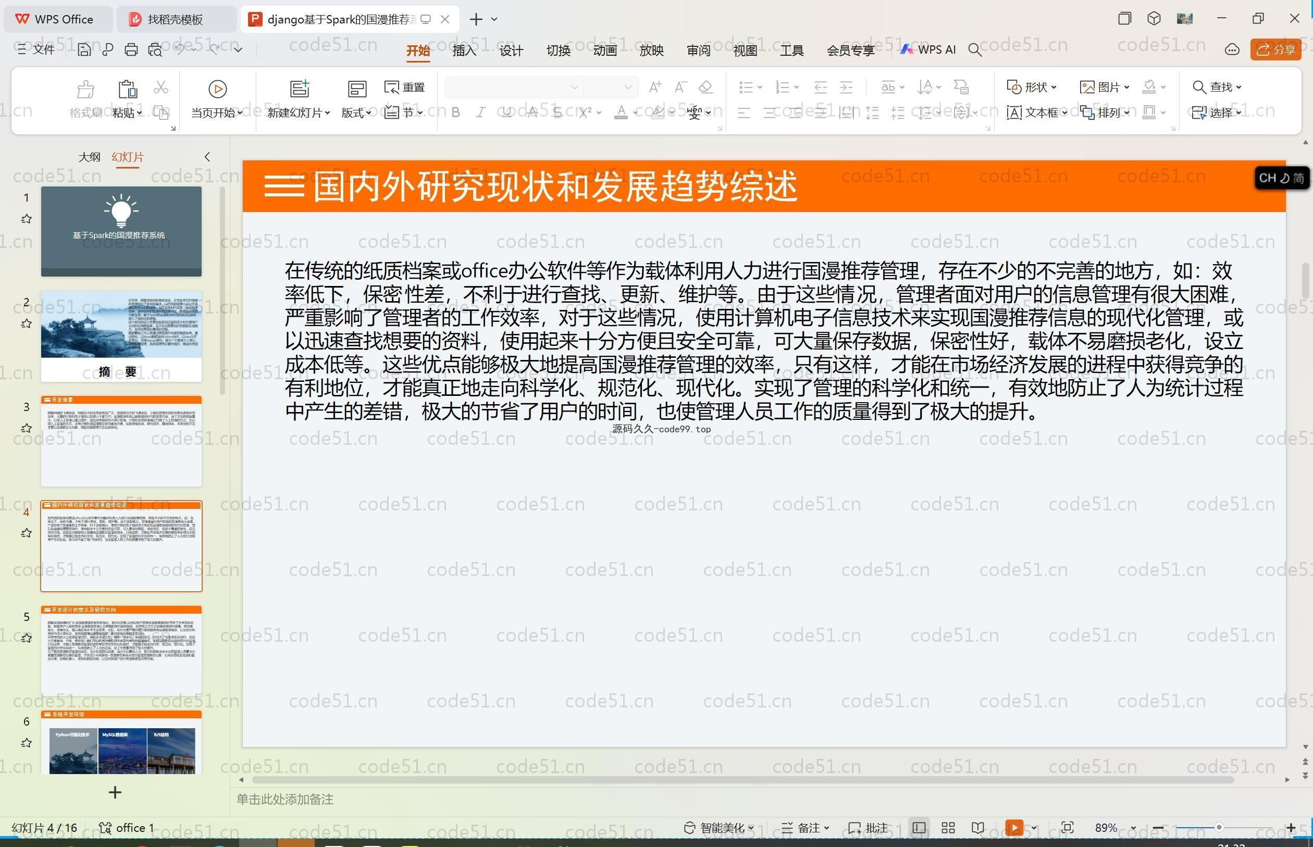1313x847 pixels.
Task: Click the orange slideshow play button in status bar
Action: pyautogui.click(x=1014, y=828)
